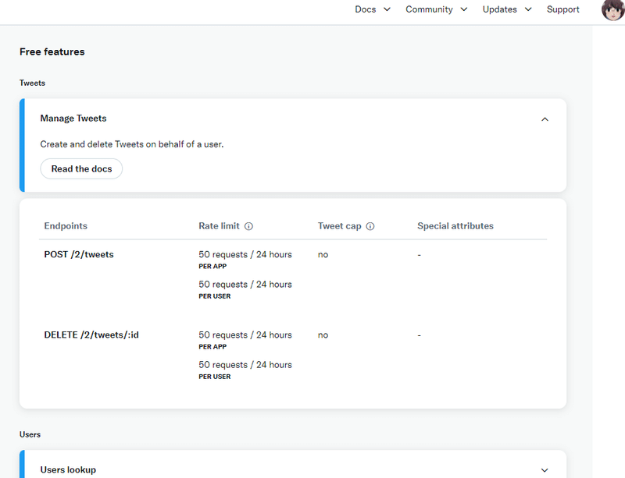The height and width of the screenshot is (478, 625).
Task: Click the Manage Tweets heading
Action: click(x=73, y=119)
